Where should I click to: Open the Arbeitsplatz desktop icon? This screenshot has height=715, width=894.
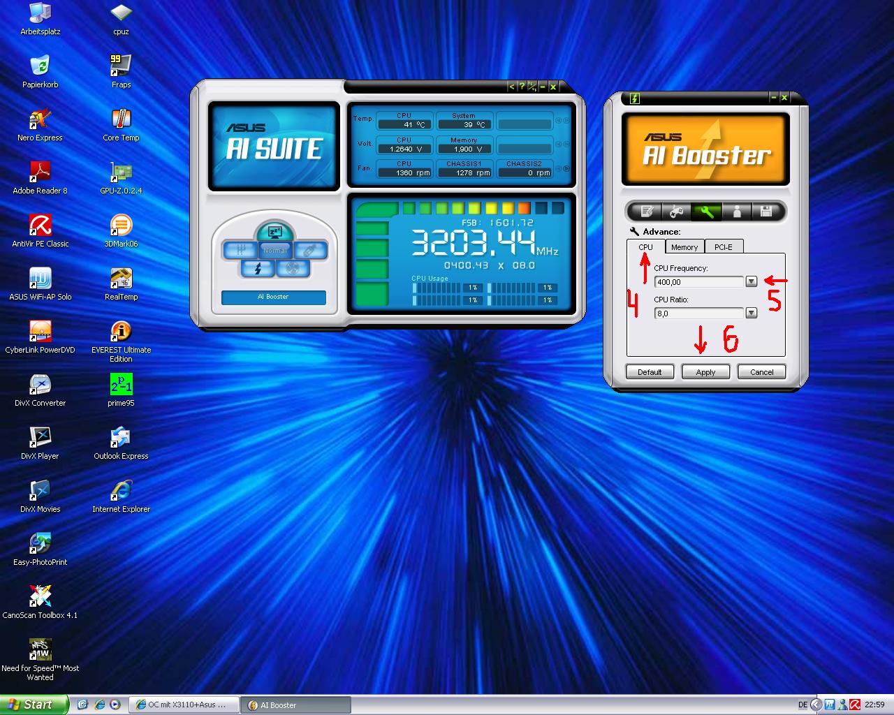(x=41, y=20)
